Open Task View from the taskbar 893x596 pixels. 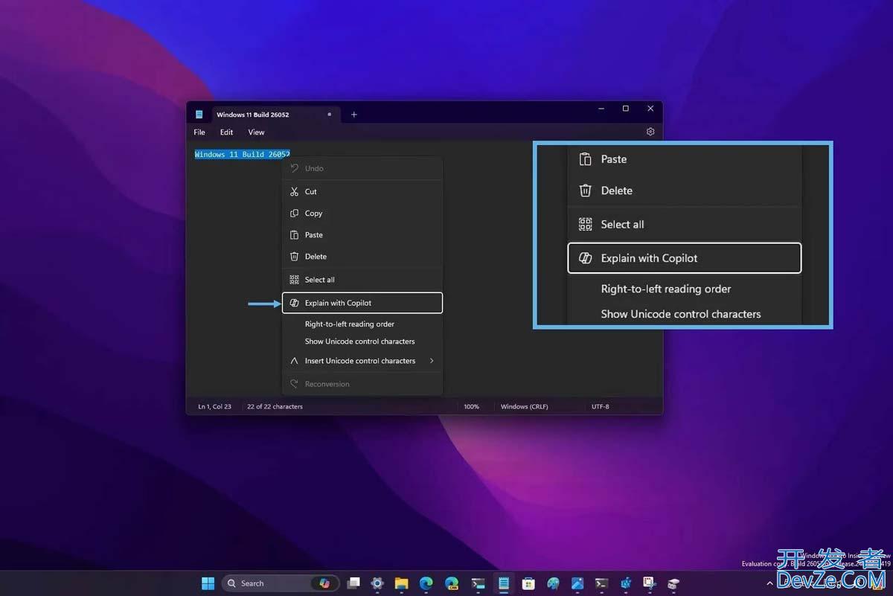point(353,583)
